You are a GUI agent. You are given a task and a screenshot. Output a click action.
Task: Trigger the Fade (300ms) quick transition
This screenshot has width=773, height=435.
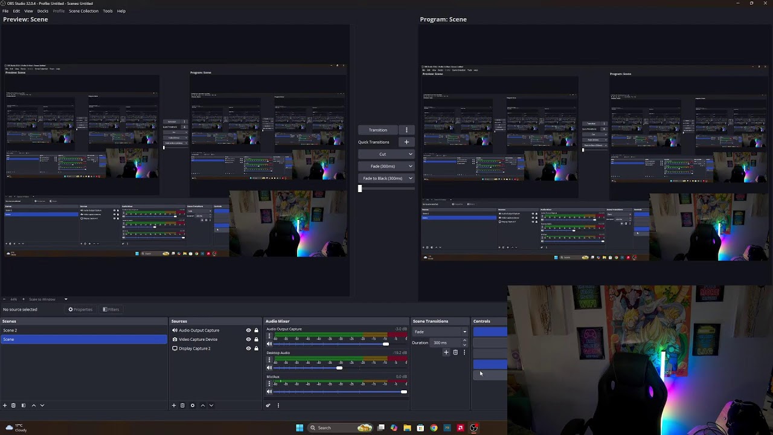coord(382,166)
